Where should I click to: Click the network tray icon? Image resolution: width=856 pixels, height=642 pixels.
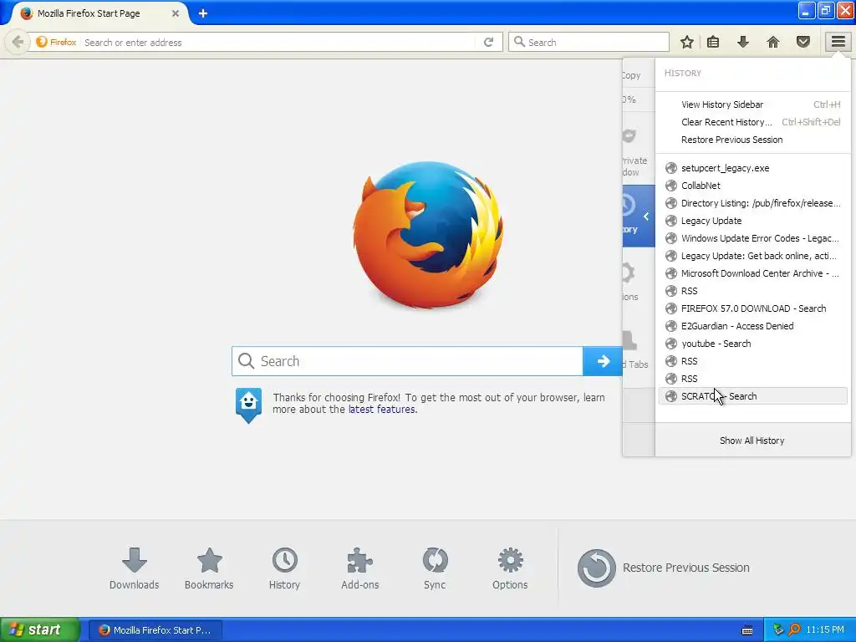click(778, 629)
